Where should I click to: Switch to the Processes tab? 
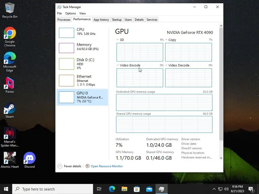[x=64, y=20]
